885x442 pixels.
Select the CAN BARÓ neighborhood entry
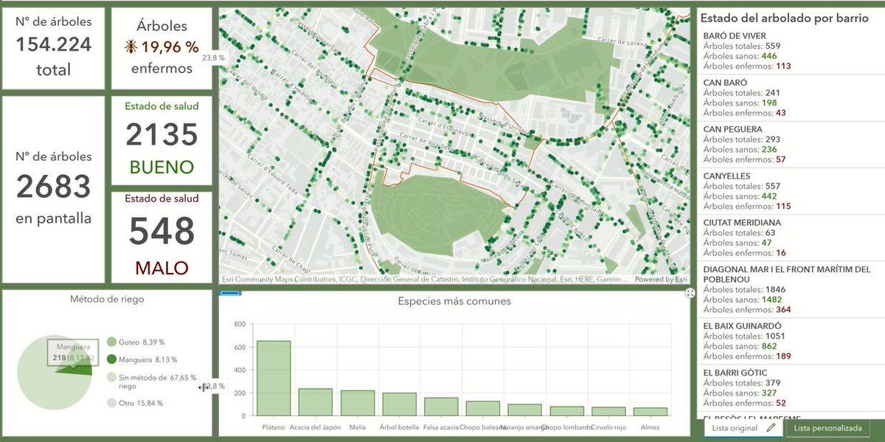point(789,97)
